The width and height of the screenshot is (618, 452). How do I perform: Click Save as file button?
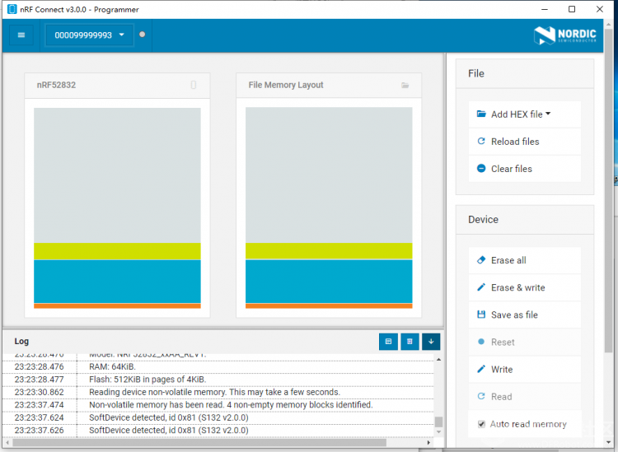pyautogui.click(x=525, y=315)
